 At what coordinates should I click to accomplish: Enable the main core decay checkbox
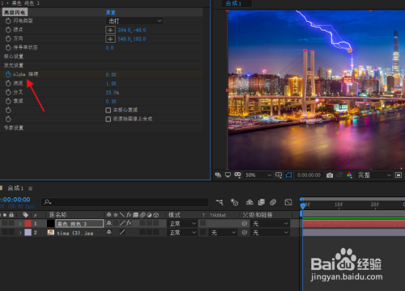click(109, 110)
